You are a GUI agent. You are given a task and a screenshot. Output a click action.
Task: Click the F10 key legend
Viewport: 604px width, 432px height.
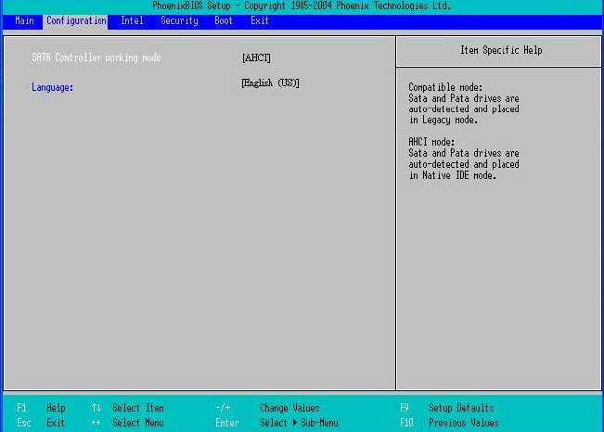click(x=406, y=423)
